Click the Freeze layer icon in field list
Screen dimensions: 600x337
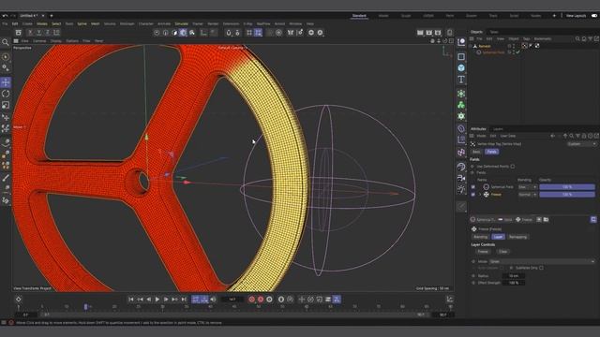click(486, 195)
